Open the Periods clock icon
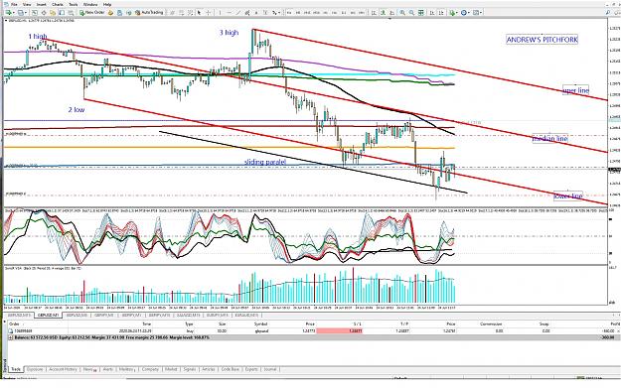Viewport: 621px width, 388px height. 464,13
